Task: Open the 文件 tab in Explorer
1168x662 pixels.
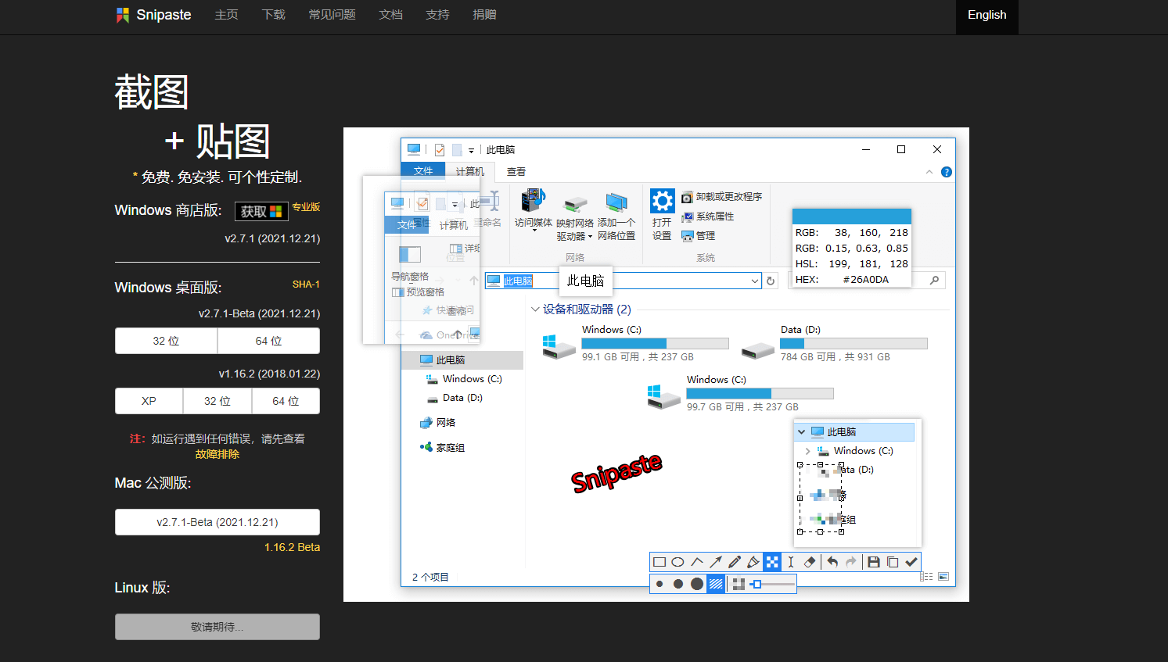Action: point(423,171)
